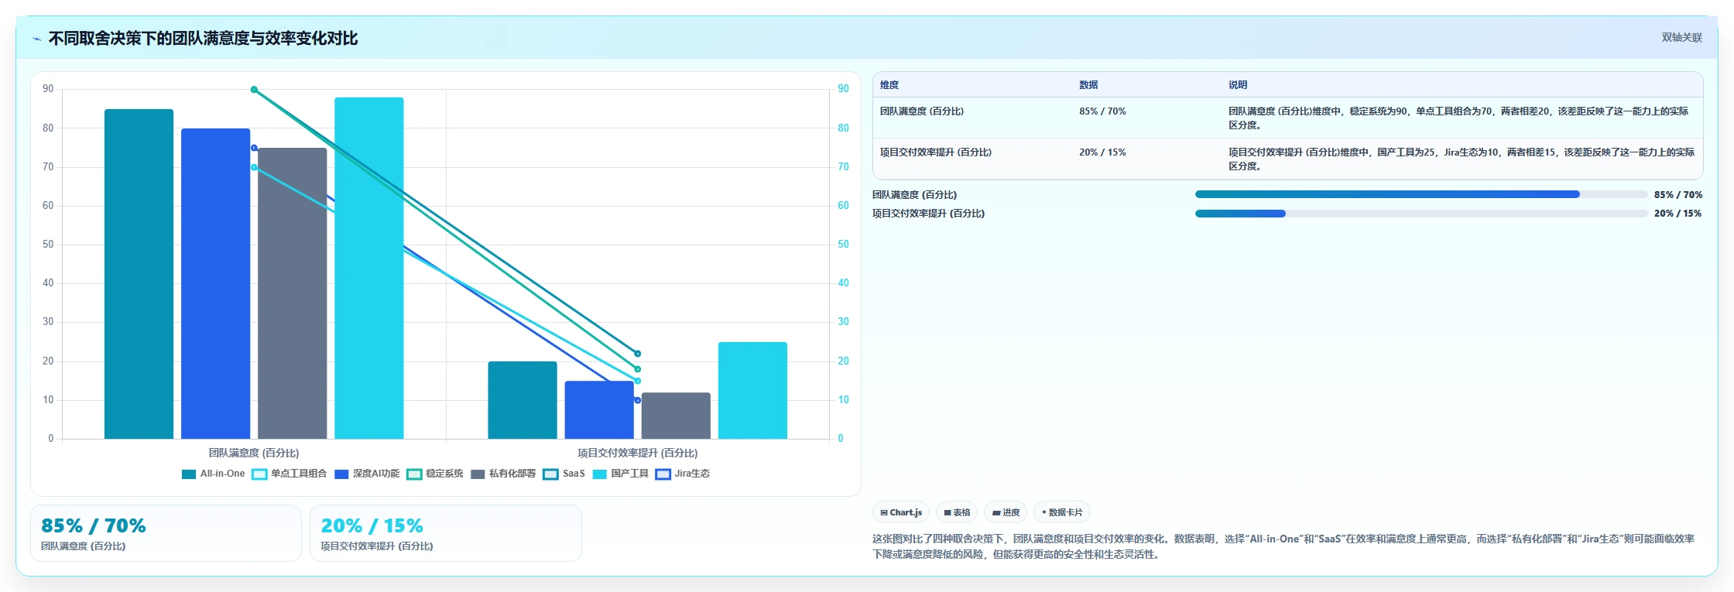Screen dimensions: 1734x592
Task: Toggle the 国产工具 legend series
Action: click(621, 474)
